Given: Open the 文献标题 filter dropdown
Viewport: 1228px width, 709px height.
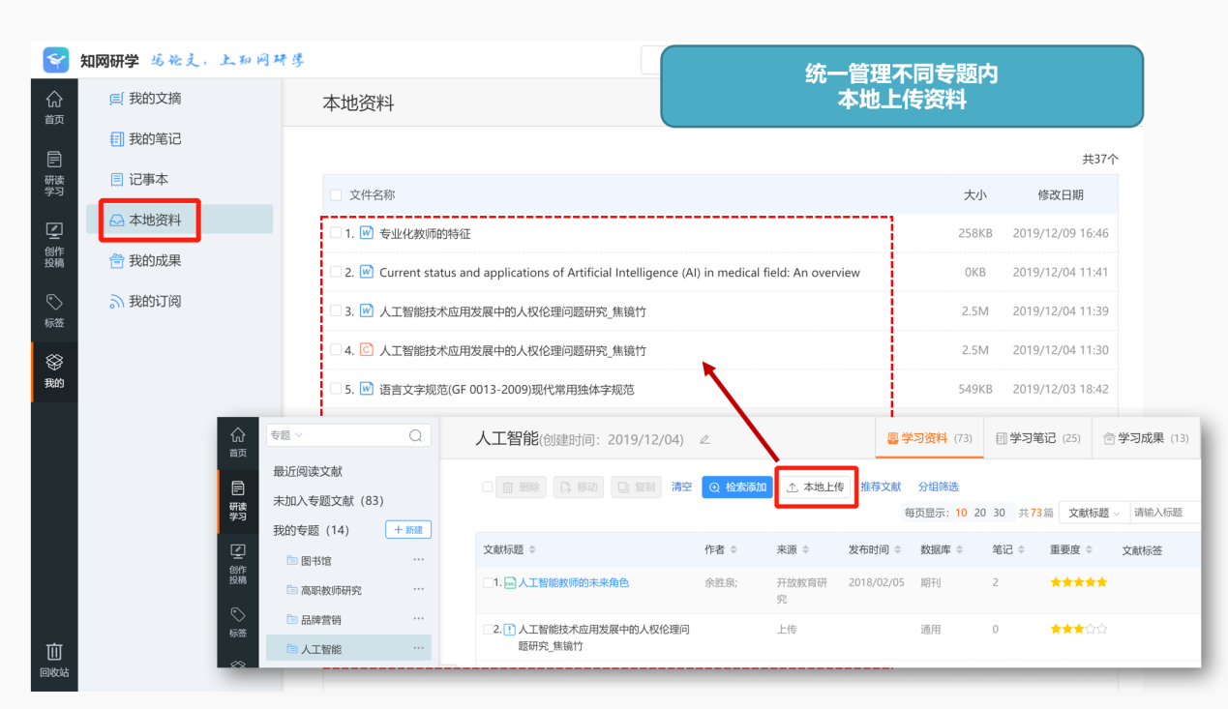Looking at the screenshot, I should tap(1093, 513).
